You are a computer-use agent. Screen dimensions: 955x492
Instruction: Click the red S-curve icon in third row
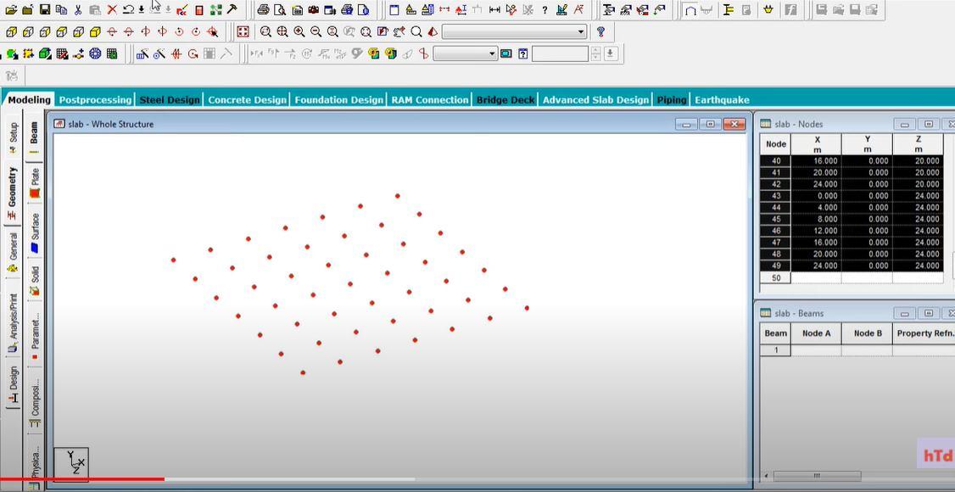click(422, 53)
